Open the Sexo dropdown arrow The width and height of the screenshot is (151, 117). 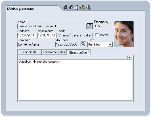coord(110,45)
